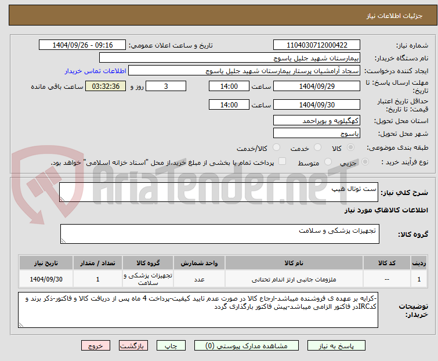Viewport: 438px width, 361px height.
Task: Select the متوسط purchase type radio
Action: 328,162
